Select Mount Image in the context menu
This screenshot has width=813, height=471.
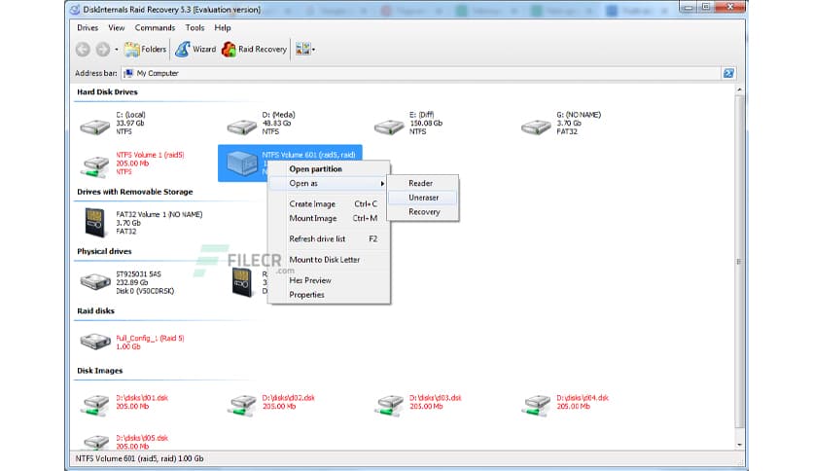point(329,218)
